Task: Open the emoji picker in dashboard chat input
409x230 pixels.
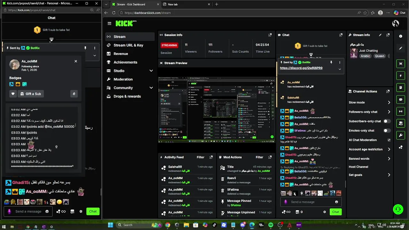Action: point(336,202)
